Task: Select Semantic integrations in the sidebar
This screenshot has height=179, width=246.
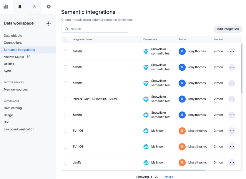Action: (x=19, y=50)
